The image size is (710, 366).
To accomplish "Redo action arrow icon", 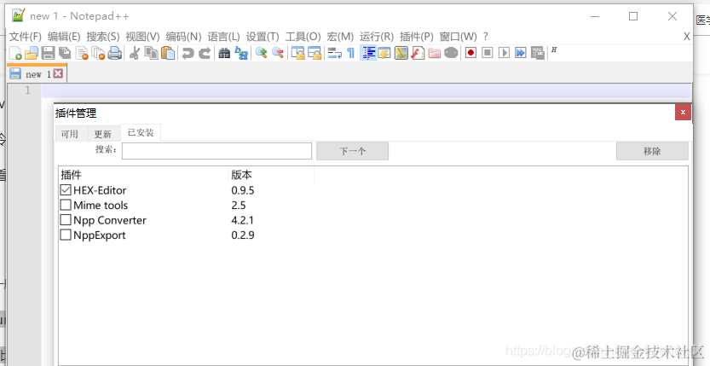I will click(x=205, y=53).
